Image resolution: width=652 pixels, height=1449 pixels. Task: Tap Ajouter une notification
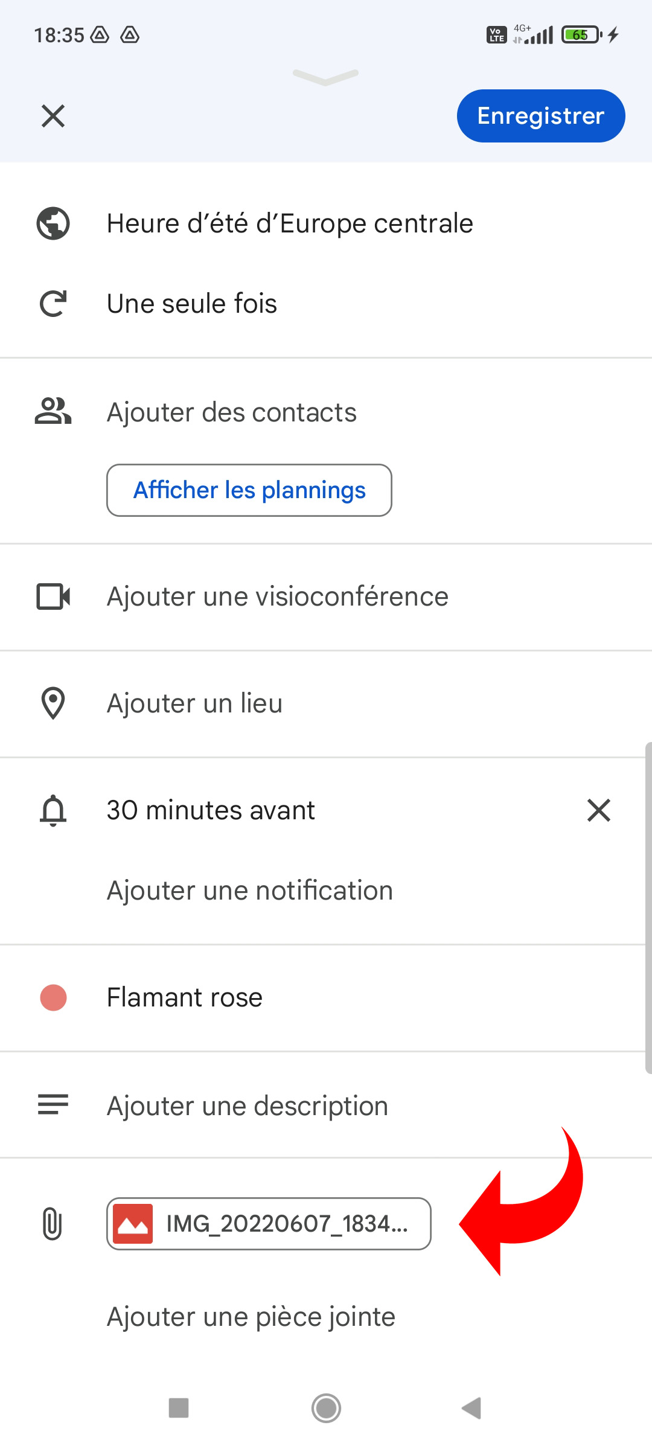tap(250, 891)
